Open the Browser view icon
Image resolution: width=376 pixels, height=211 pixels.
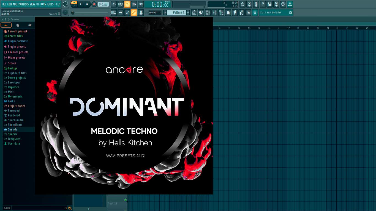coord(221,12)
